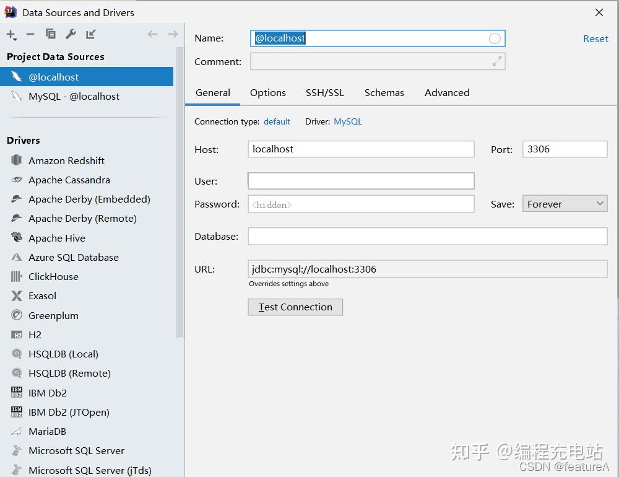Image resolution: width=619 pixels, height=477 pixels.
Task: Click the Apache Derby (Remote) icon
Action: pos(17,218)
